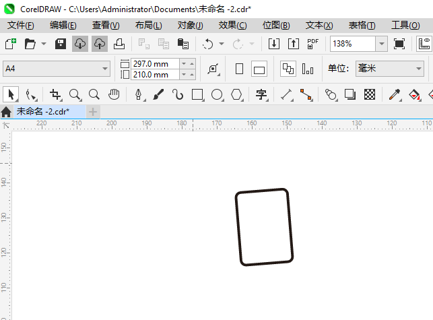Select the Polygon tool
433x320 pixels.
[237, 94]
